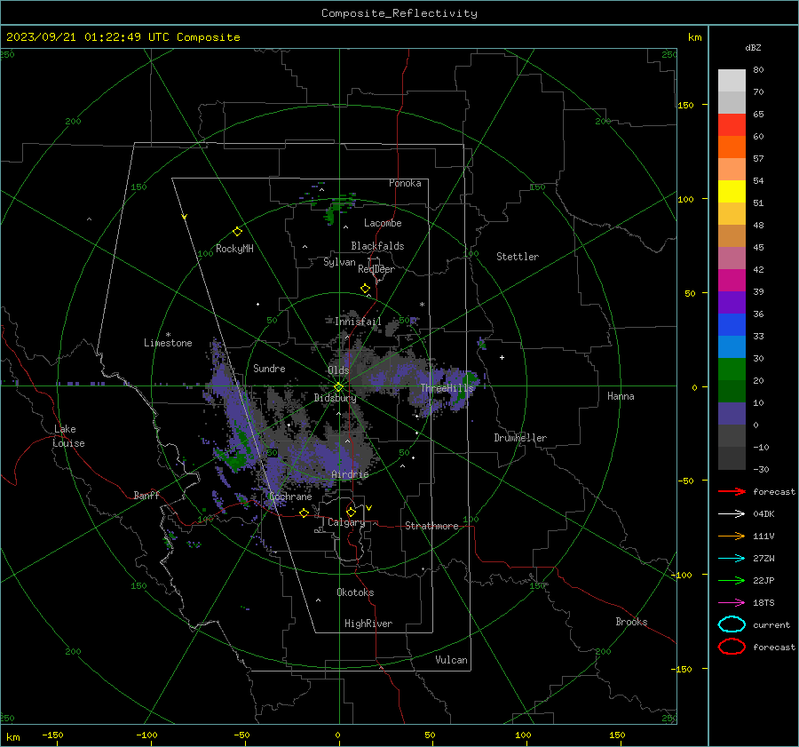
Task: Click the 33 dBZ blue color swatch
Action: pos(732,346)
